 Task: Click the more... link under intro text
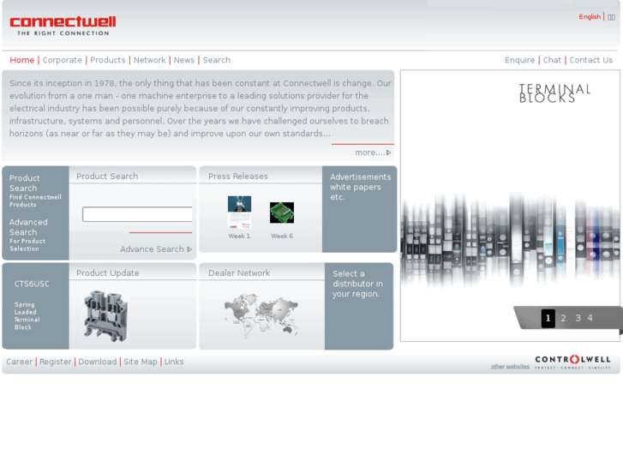370,153
